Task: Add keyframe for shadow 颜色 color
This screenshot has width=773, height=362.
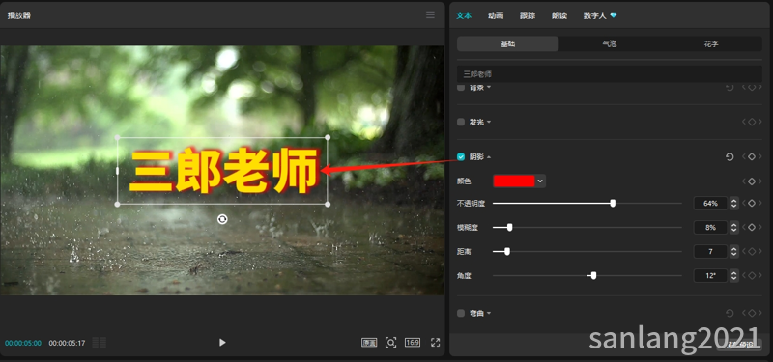Action: click(x=752, y=181)
